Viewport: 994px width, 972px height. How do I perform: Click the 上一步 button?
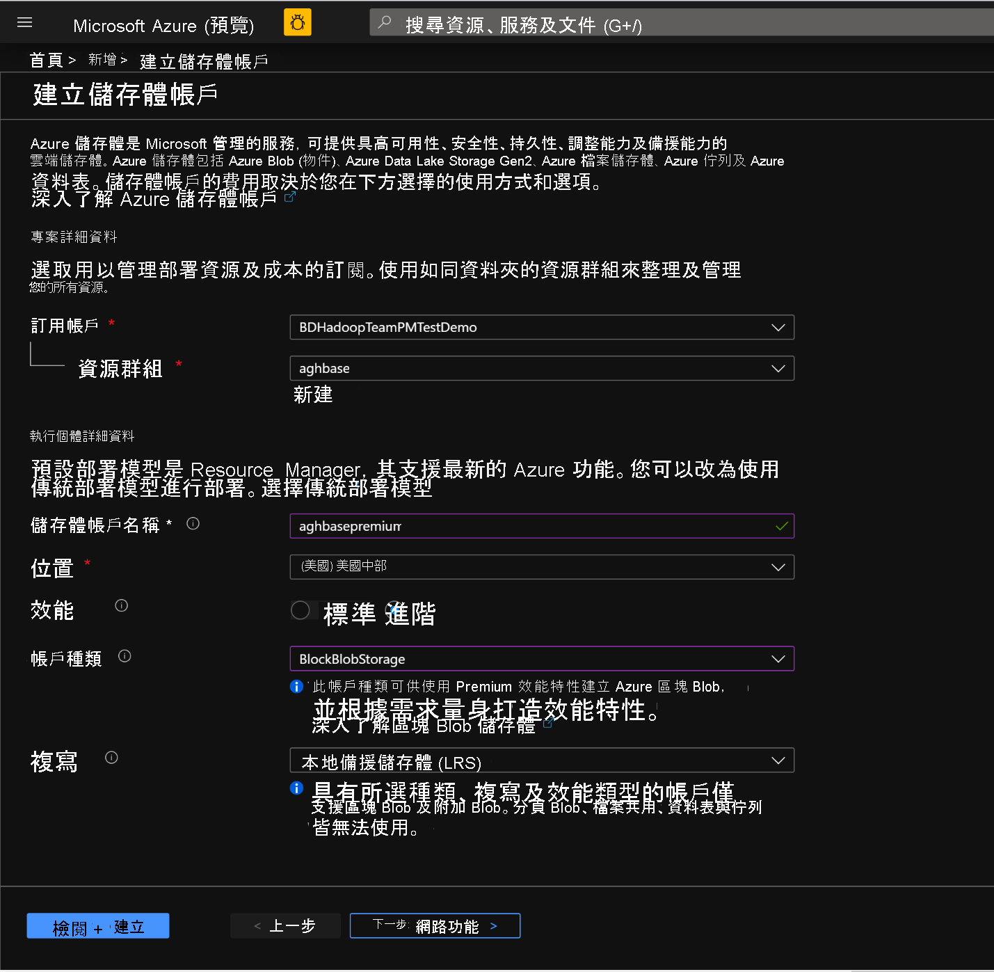click(285, 927)
